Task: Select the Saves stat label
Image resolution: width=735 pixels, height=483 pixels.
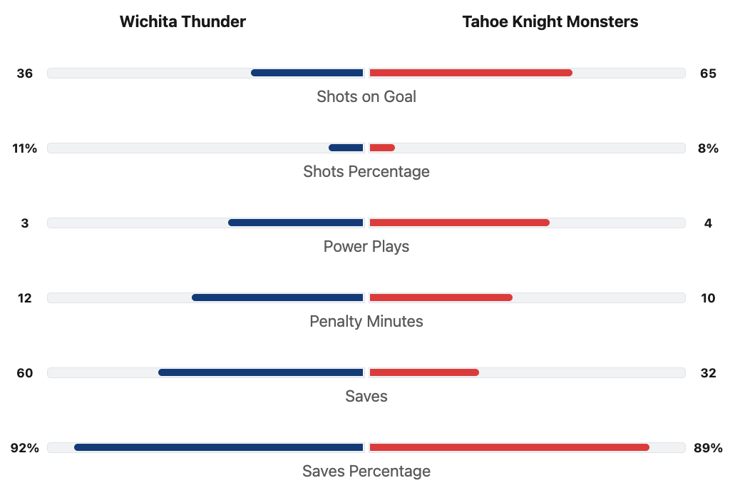Action: tap(366, 396)
